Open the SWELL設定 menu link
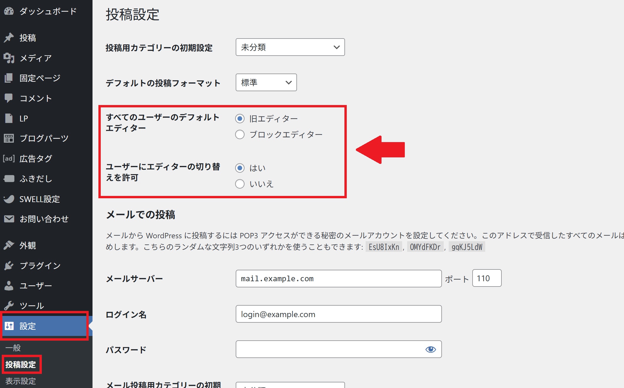This screenshot has width=624, height=388. [39, 199]
